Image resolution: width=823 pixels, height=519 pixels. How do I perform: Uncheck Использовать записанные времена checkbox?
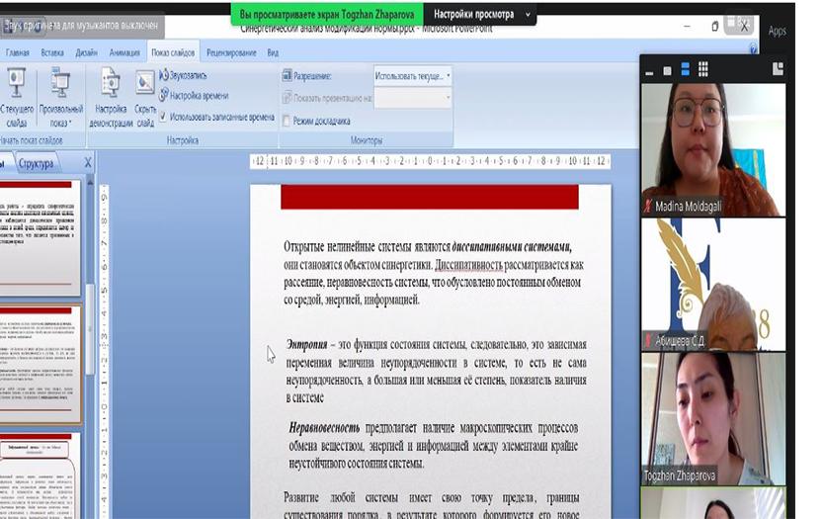[163, 117]
